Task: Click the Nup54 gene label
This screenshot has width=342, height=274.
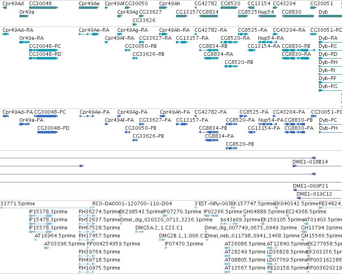Action: [266, 12]
